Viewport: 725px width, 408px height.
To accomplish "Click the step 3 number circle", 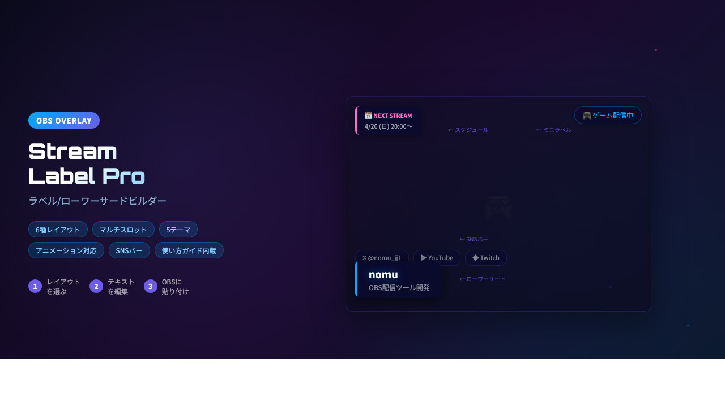I will pyautogui.click(x=151, y=286).
